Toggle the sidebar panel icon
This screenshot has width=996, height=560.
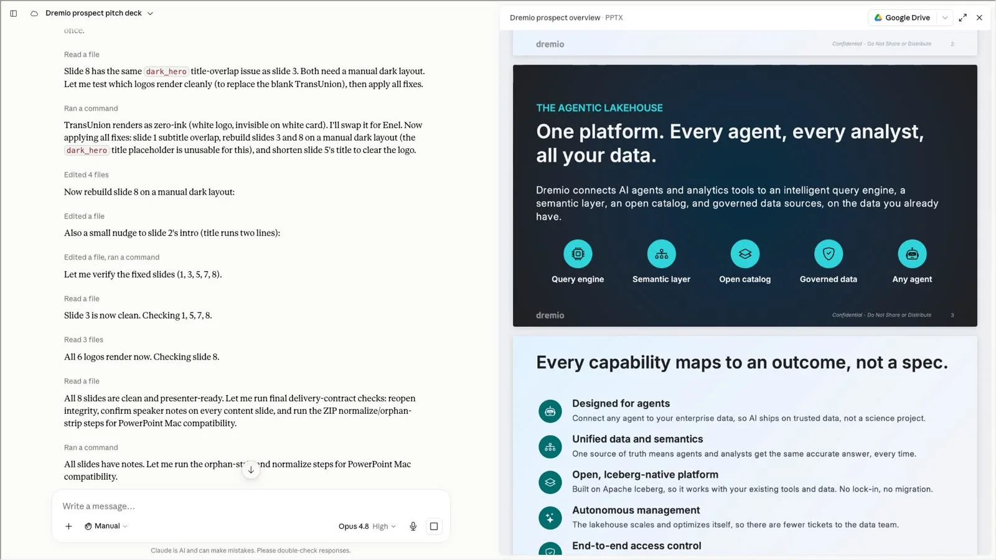tap(13, 13)
